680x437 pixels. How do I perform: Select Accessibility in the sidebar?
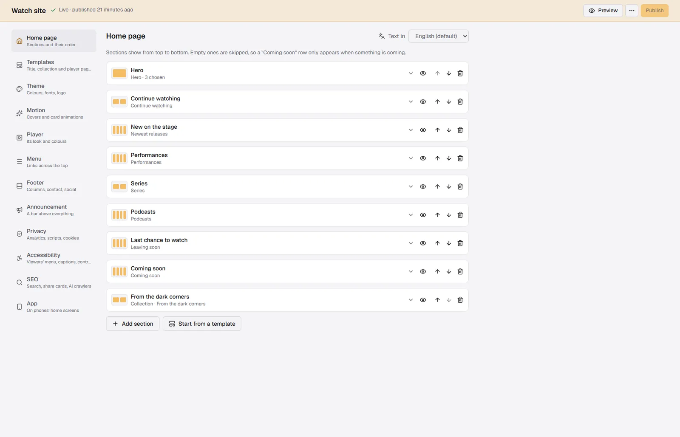click(x=54, y=258)
